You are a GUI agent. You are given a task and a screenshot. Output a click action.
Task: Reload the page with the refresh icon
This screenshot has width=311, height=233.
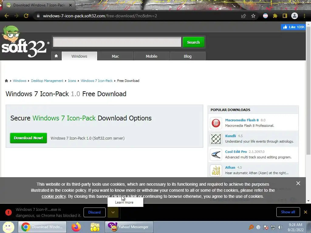26,16
